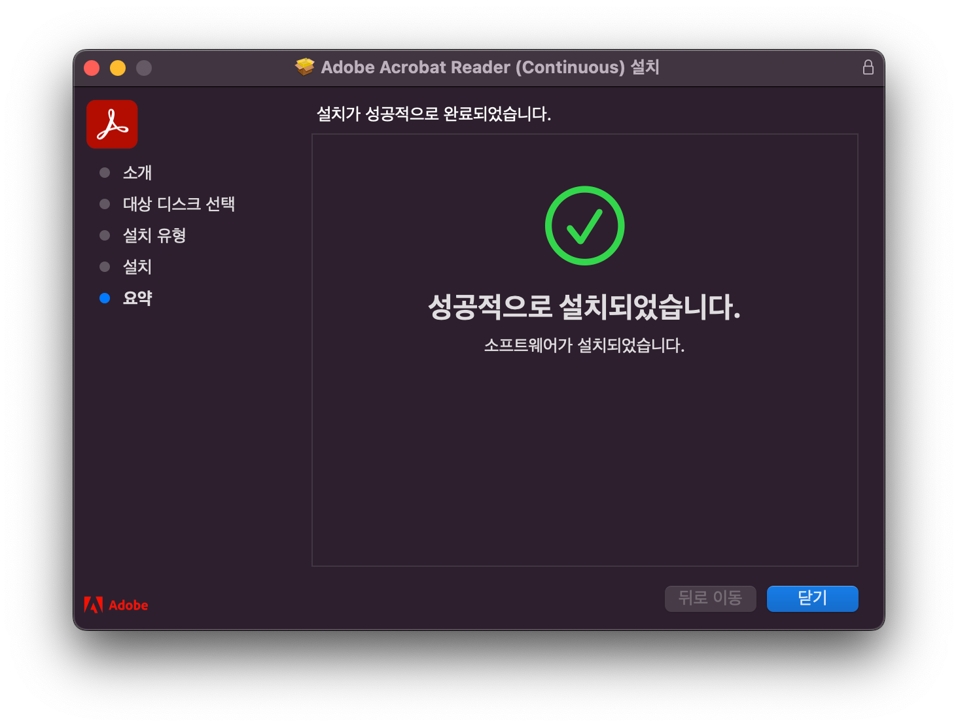Click the gray dot next to 소개
Image resolution: width=958 pixels, height=727 pixels.
pos(105,173)
